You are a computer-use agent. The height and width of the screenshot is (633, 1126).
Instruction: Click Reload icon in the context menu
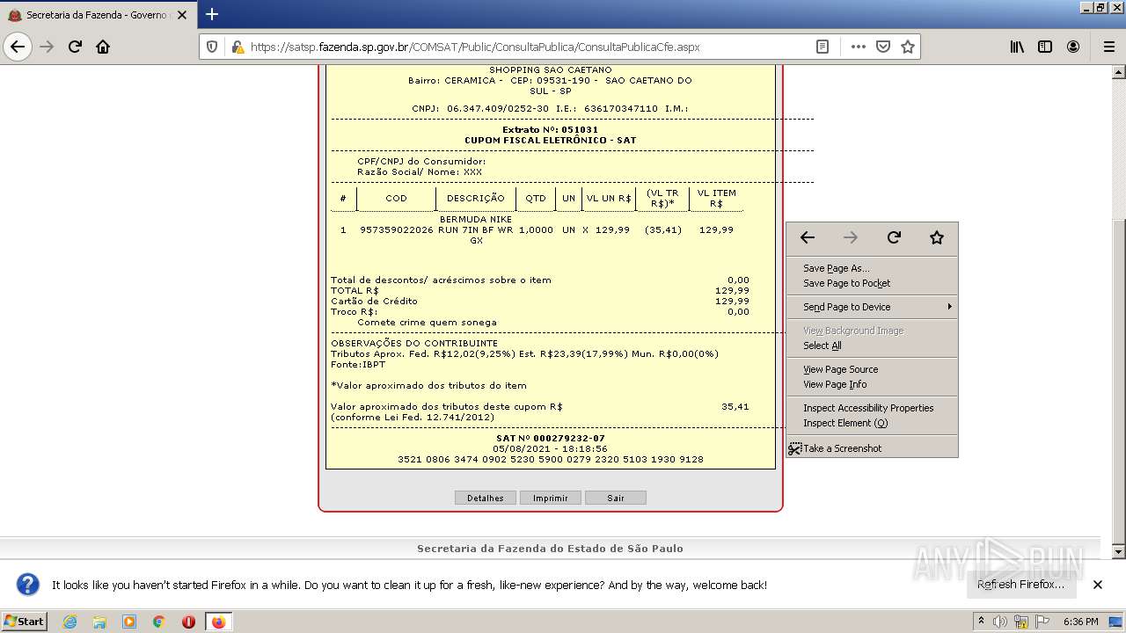coord(894,237)
